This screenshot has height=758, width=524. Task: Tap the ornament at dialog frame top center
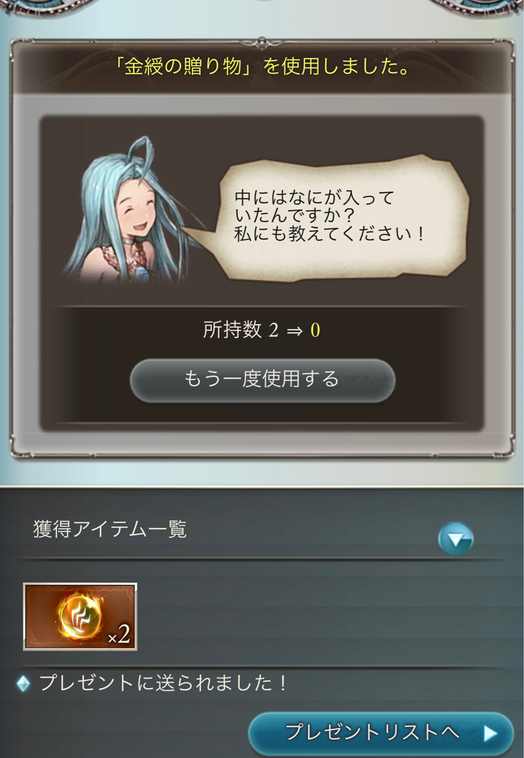262,41
